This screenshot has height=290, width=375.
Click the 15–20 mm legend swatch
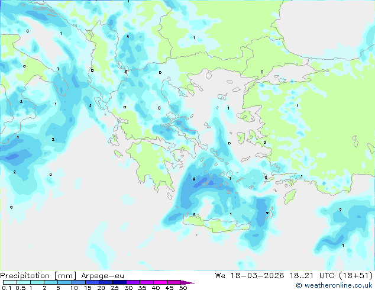pyautogui.click(x=92, y=282)
